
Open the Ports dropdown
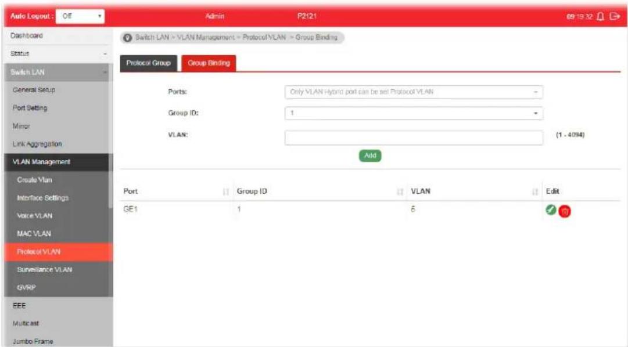pos(414,92)
